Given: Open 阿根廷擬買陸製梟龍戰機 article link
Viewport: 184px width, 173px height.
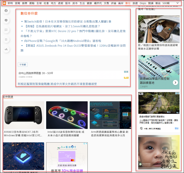Looking at the screenshot, I should pos(57,84).
